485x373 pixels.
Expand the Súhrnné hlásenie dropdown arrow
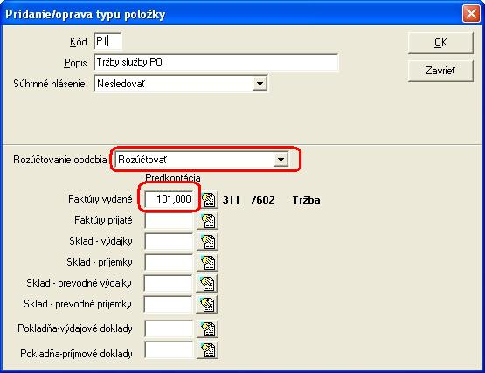pyautogui.click(x=260, y=84)
